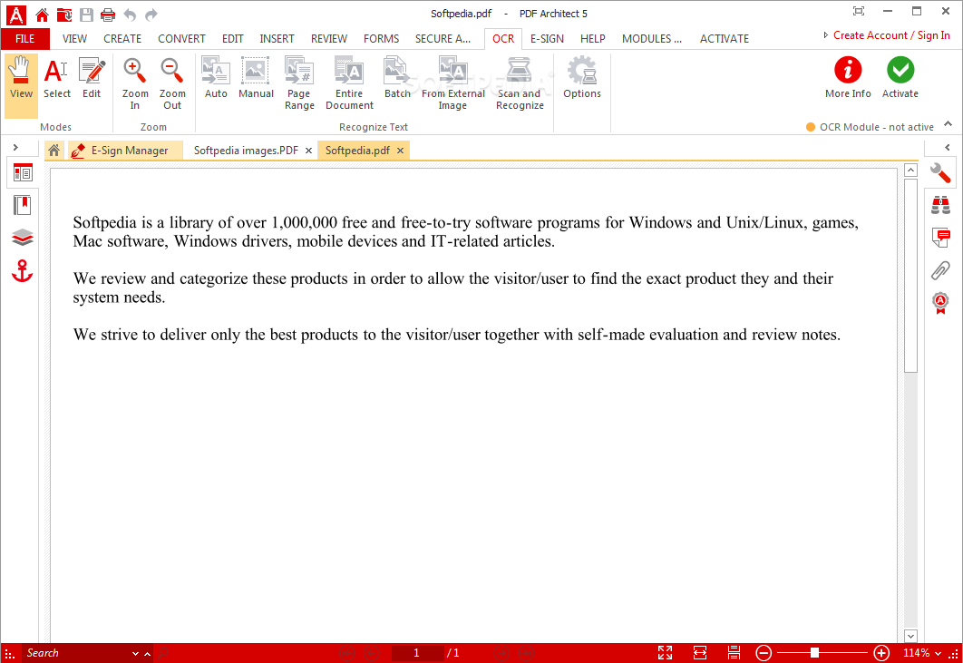Image resolution: width=963 pixels, height=663 pixels.
Task: Recognize text From External Image
Action: (452, 83)
